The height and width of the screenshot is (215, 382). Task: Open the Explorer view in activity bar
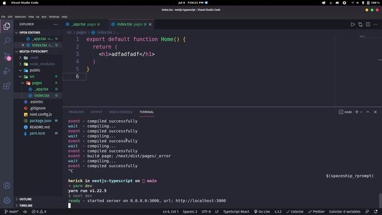pos(7,26)
